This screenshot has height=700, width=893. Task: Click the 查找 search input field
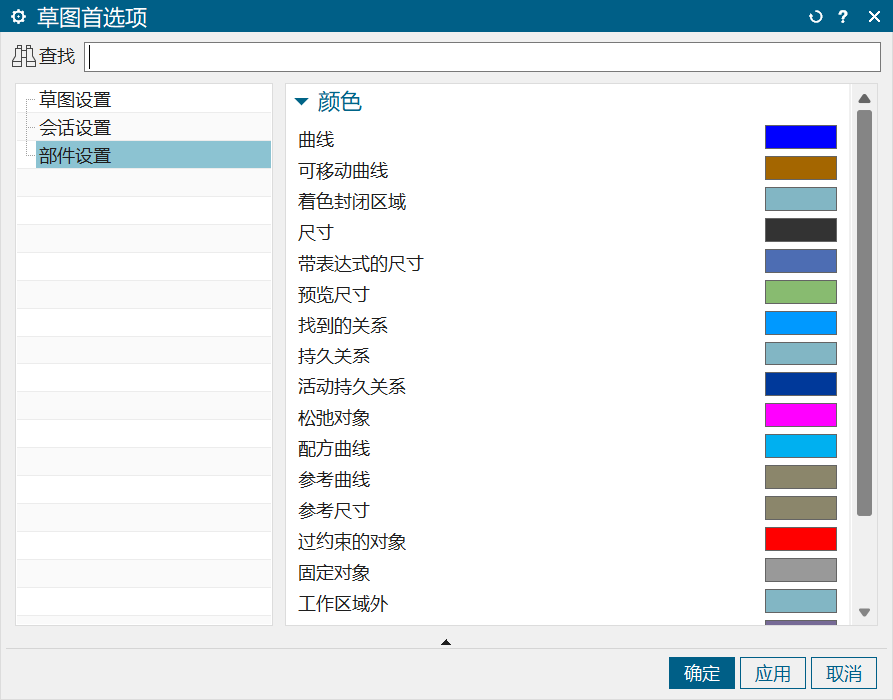point(481,57)
